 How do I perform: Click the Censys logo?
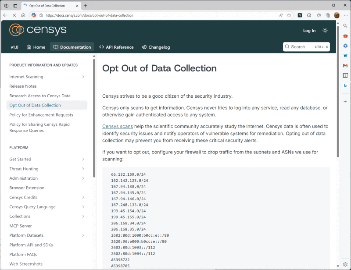(38, 30)
